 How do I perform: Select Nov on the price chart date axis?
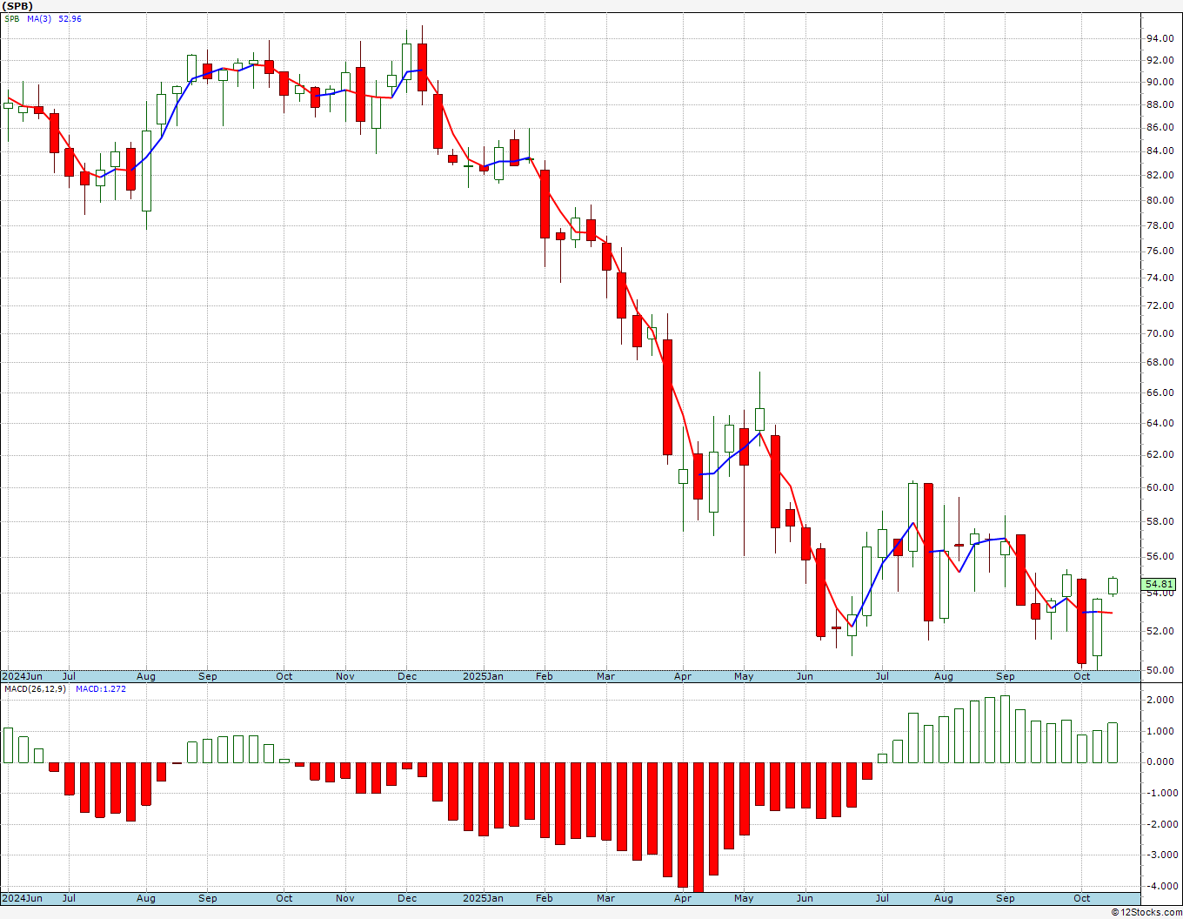(x=345, y=676)
